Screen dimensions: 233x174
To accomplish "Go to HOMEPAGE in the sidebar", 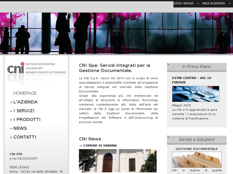I will tap(25, 93).
